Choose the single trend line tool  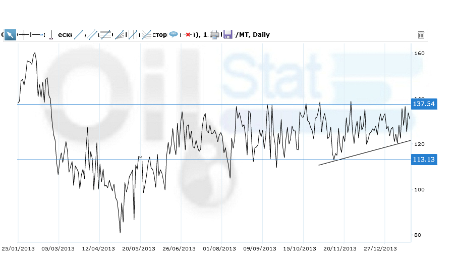click(78, 35)
